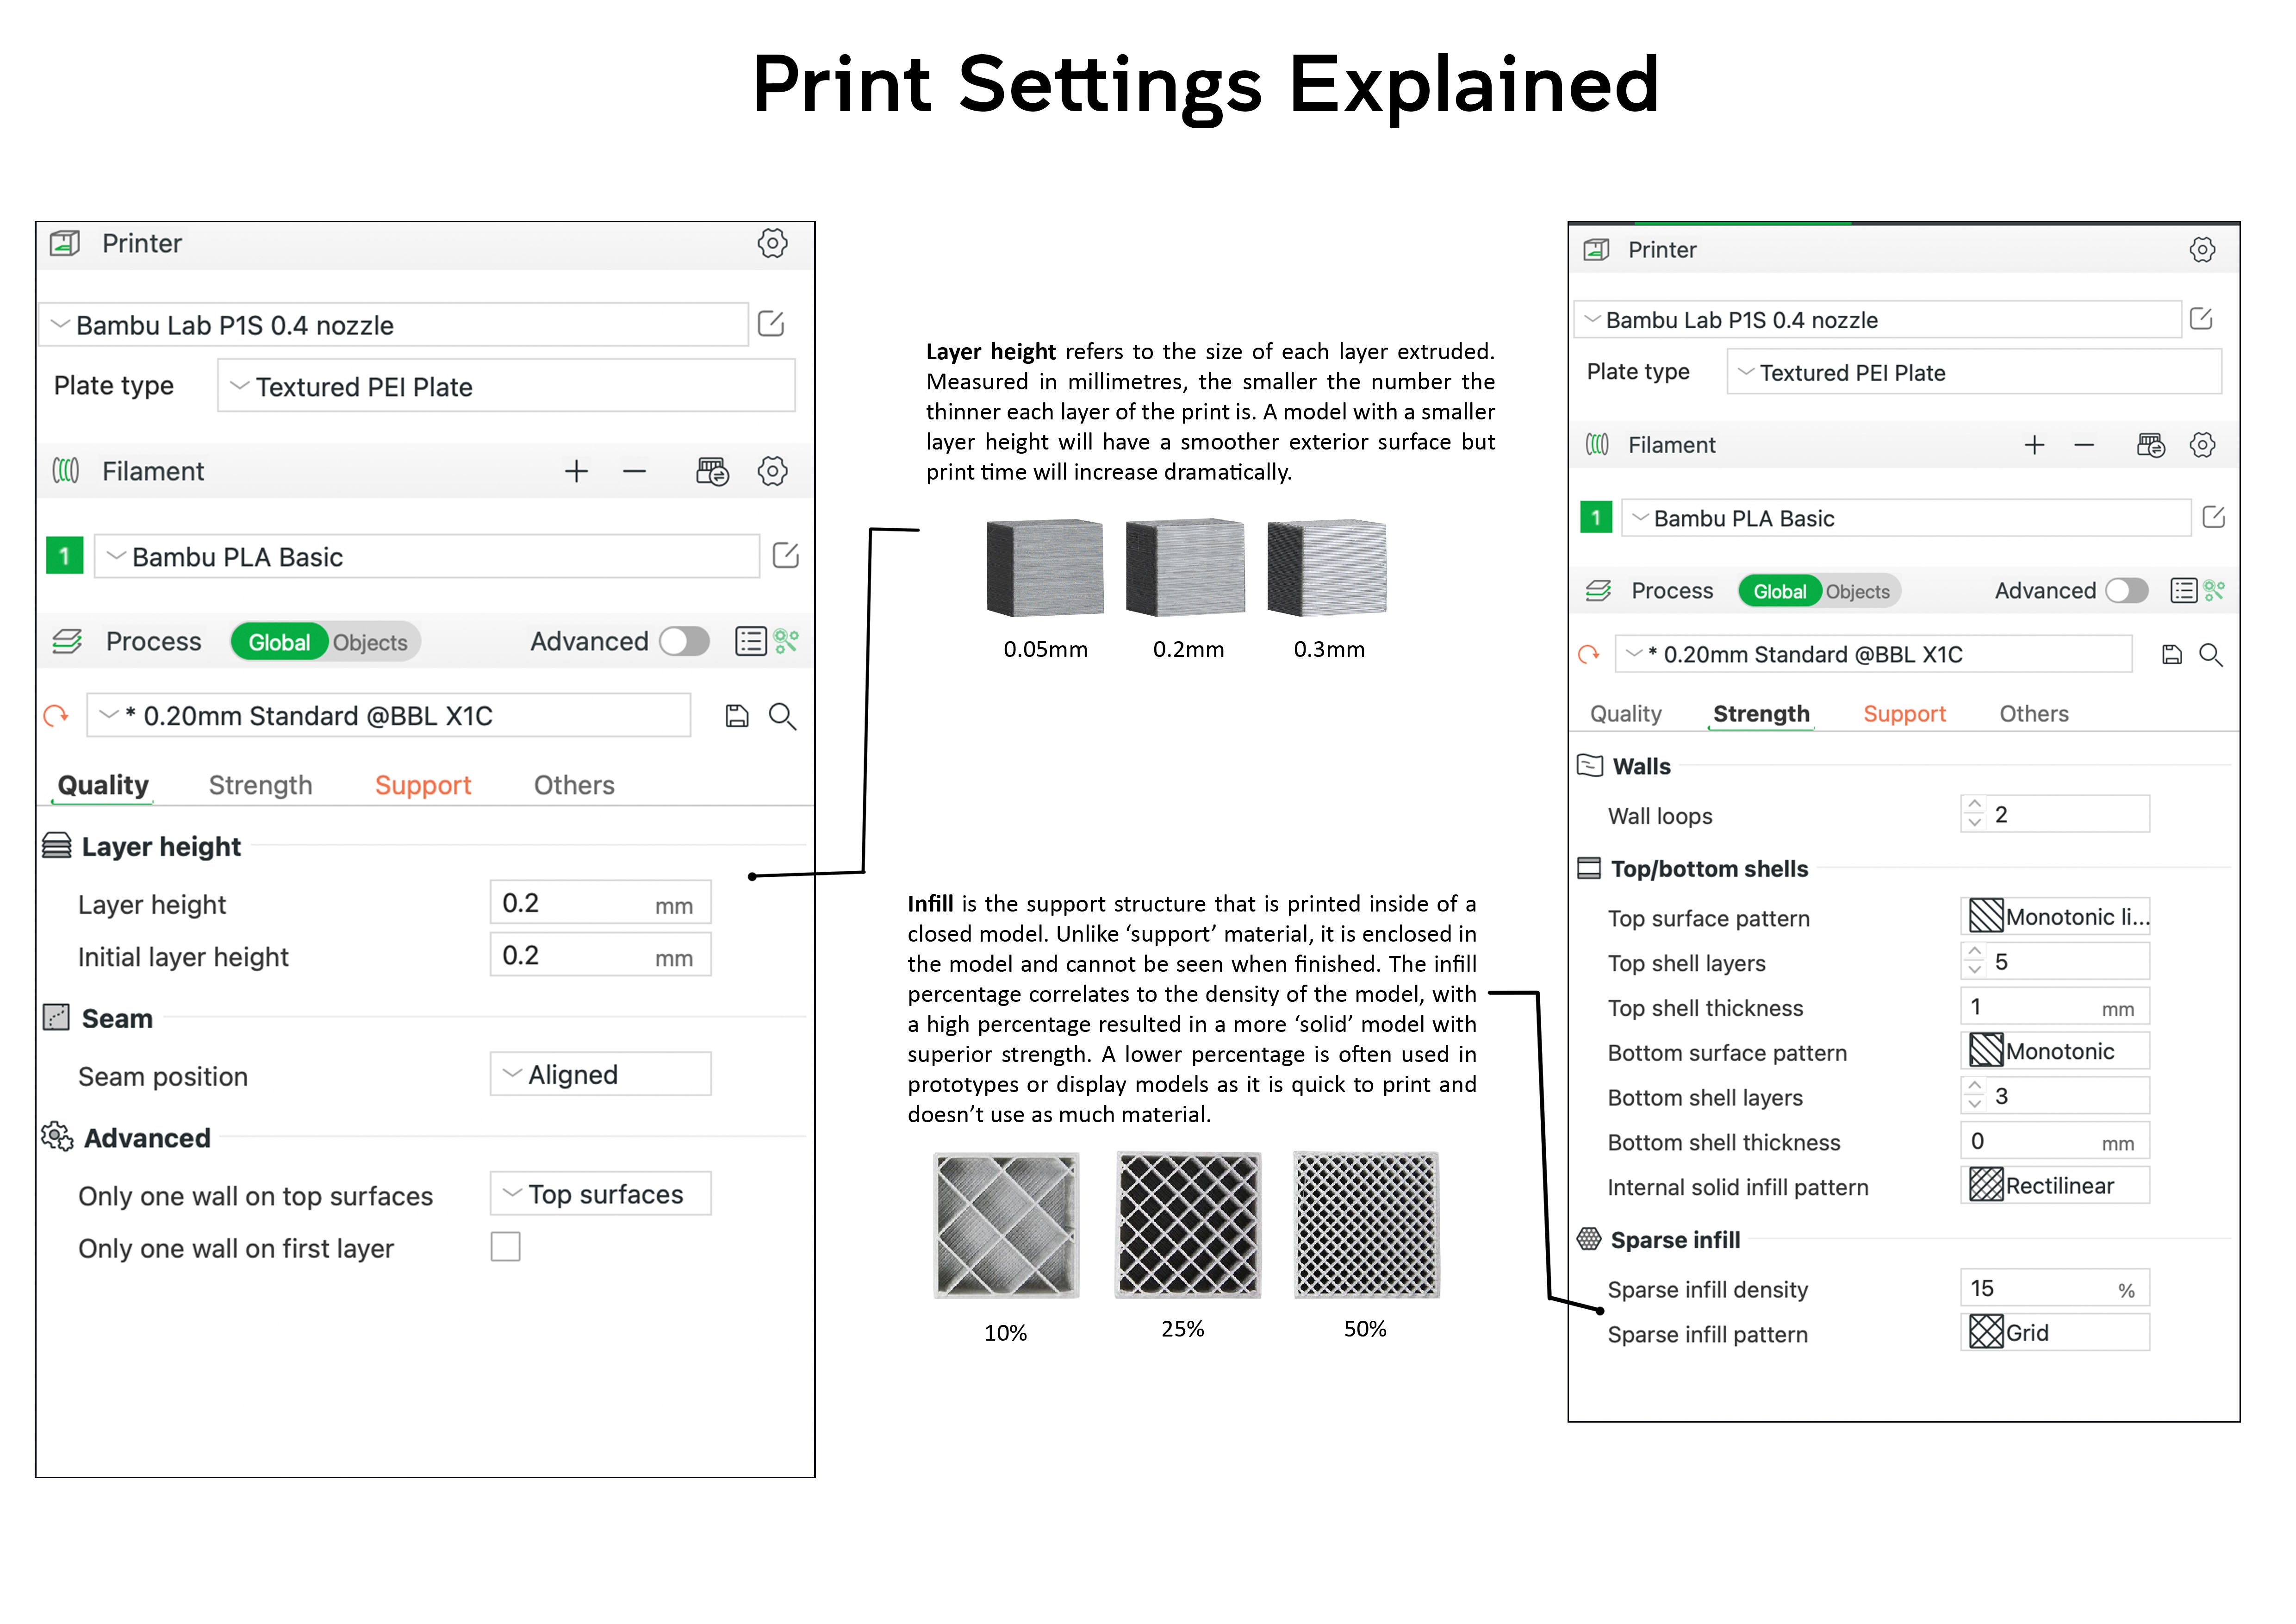Image resolution: width=2296 pixels, height=1624 pixels.
Task: Reset the process preset with the revert arrow
Action: [x=57, y=715]
